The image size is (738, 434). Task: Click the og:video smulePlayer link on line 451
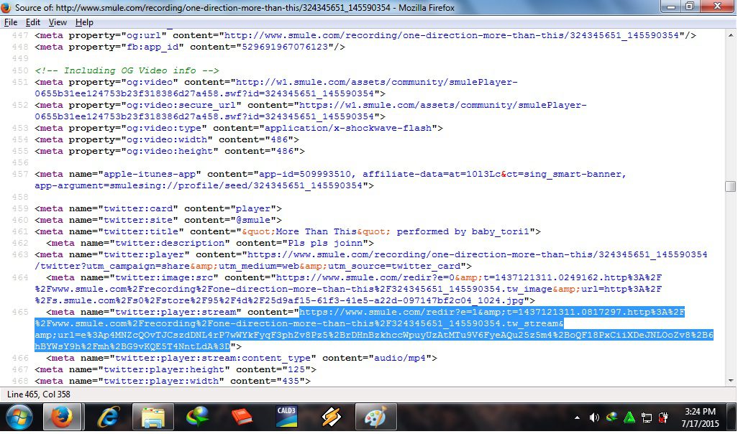(276, 88)
